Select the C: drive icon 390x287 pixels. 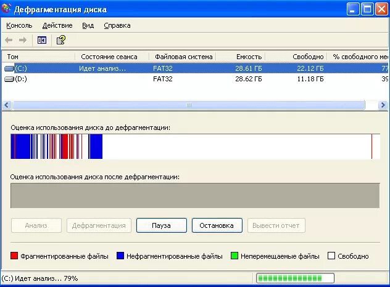point(9,68)
